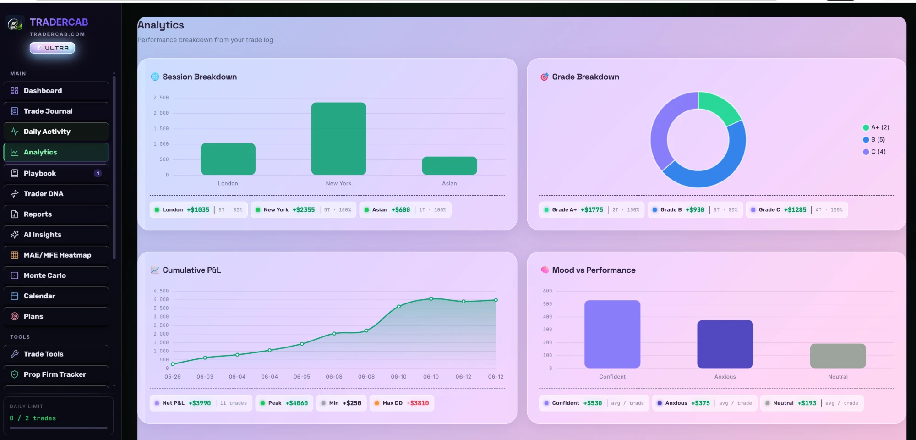Image resolution: width=916 pixels, height=440 pixels.
Task: Click the Prop Firm Tracker shield icon
Action: click(15, 374)
